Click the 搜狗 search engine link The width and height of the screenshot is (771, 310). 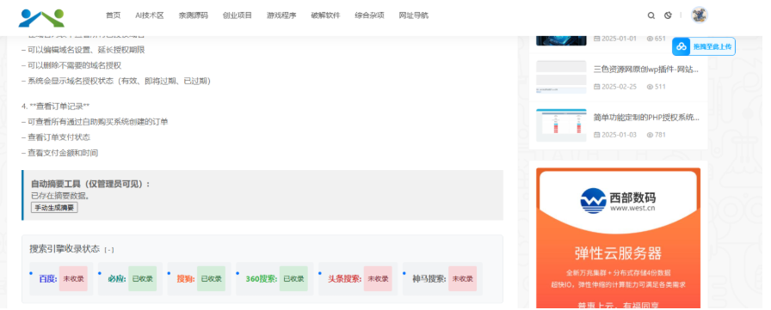[x=186, y=279]
